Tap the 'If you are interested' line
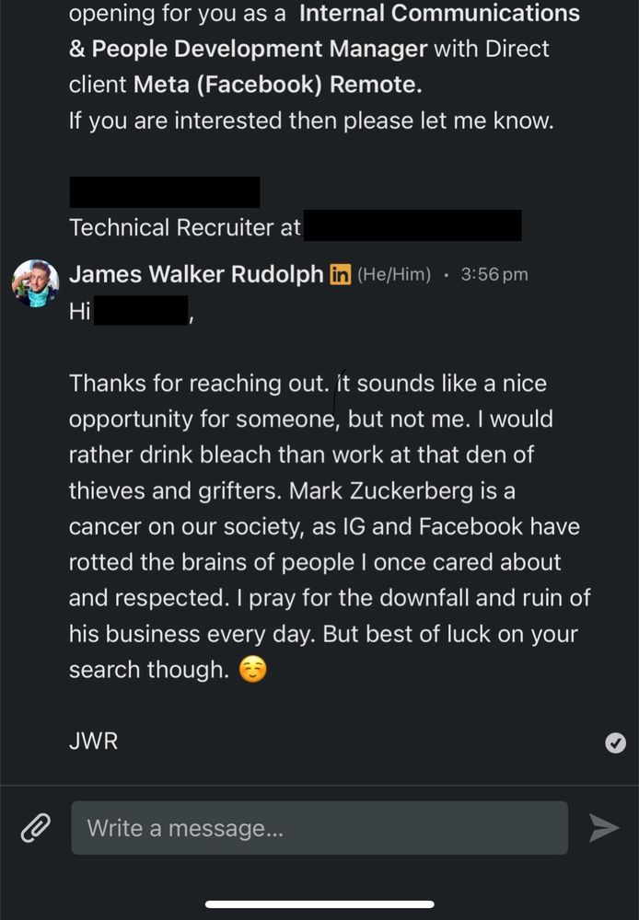 click(311, 121)
